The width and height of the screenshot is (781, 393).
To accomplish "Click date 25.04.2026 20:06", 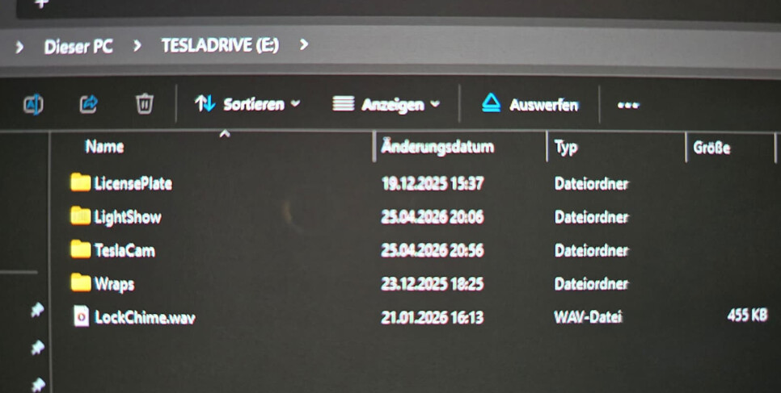I will click(433, 217).
